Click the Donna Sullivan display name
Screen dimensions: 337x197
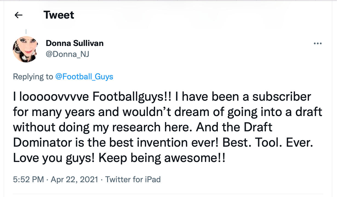[75, 43]
